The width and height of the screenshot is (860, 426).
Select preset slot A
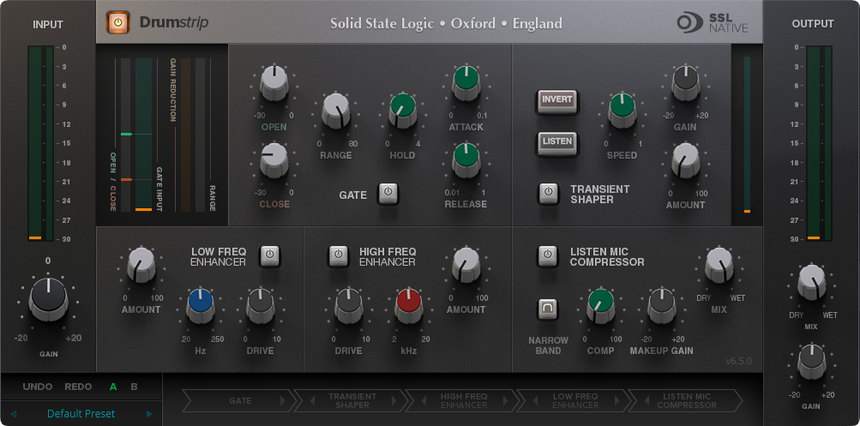coord(113,387)
